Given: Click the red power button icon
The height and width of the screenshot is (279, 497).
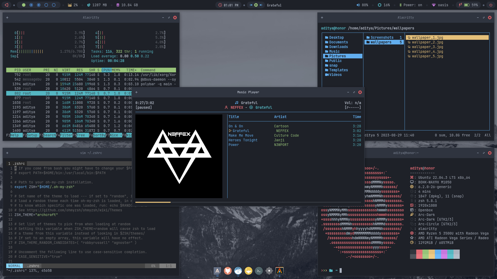Looking at the screenshot, I should [x=491, y=5].
